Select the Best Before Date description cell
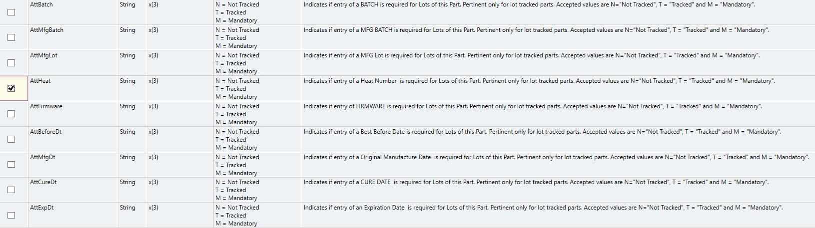The image size is (815, 228). point(542,132)
